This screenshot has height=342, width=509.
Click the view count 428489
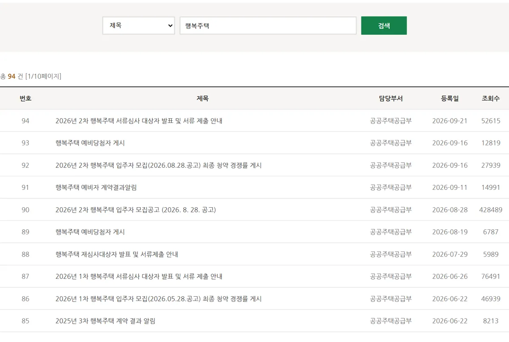491,210
